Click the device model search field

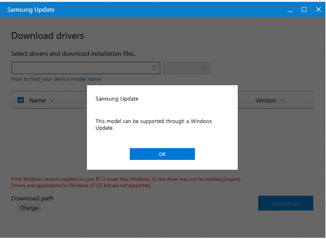coord(86,68)
